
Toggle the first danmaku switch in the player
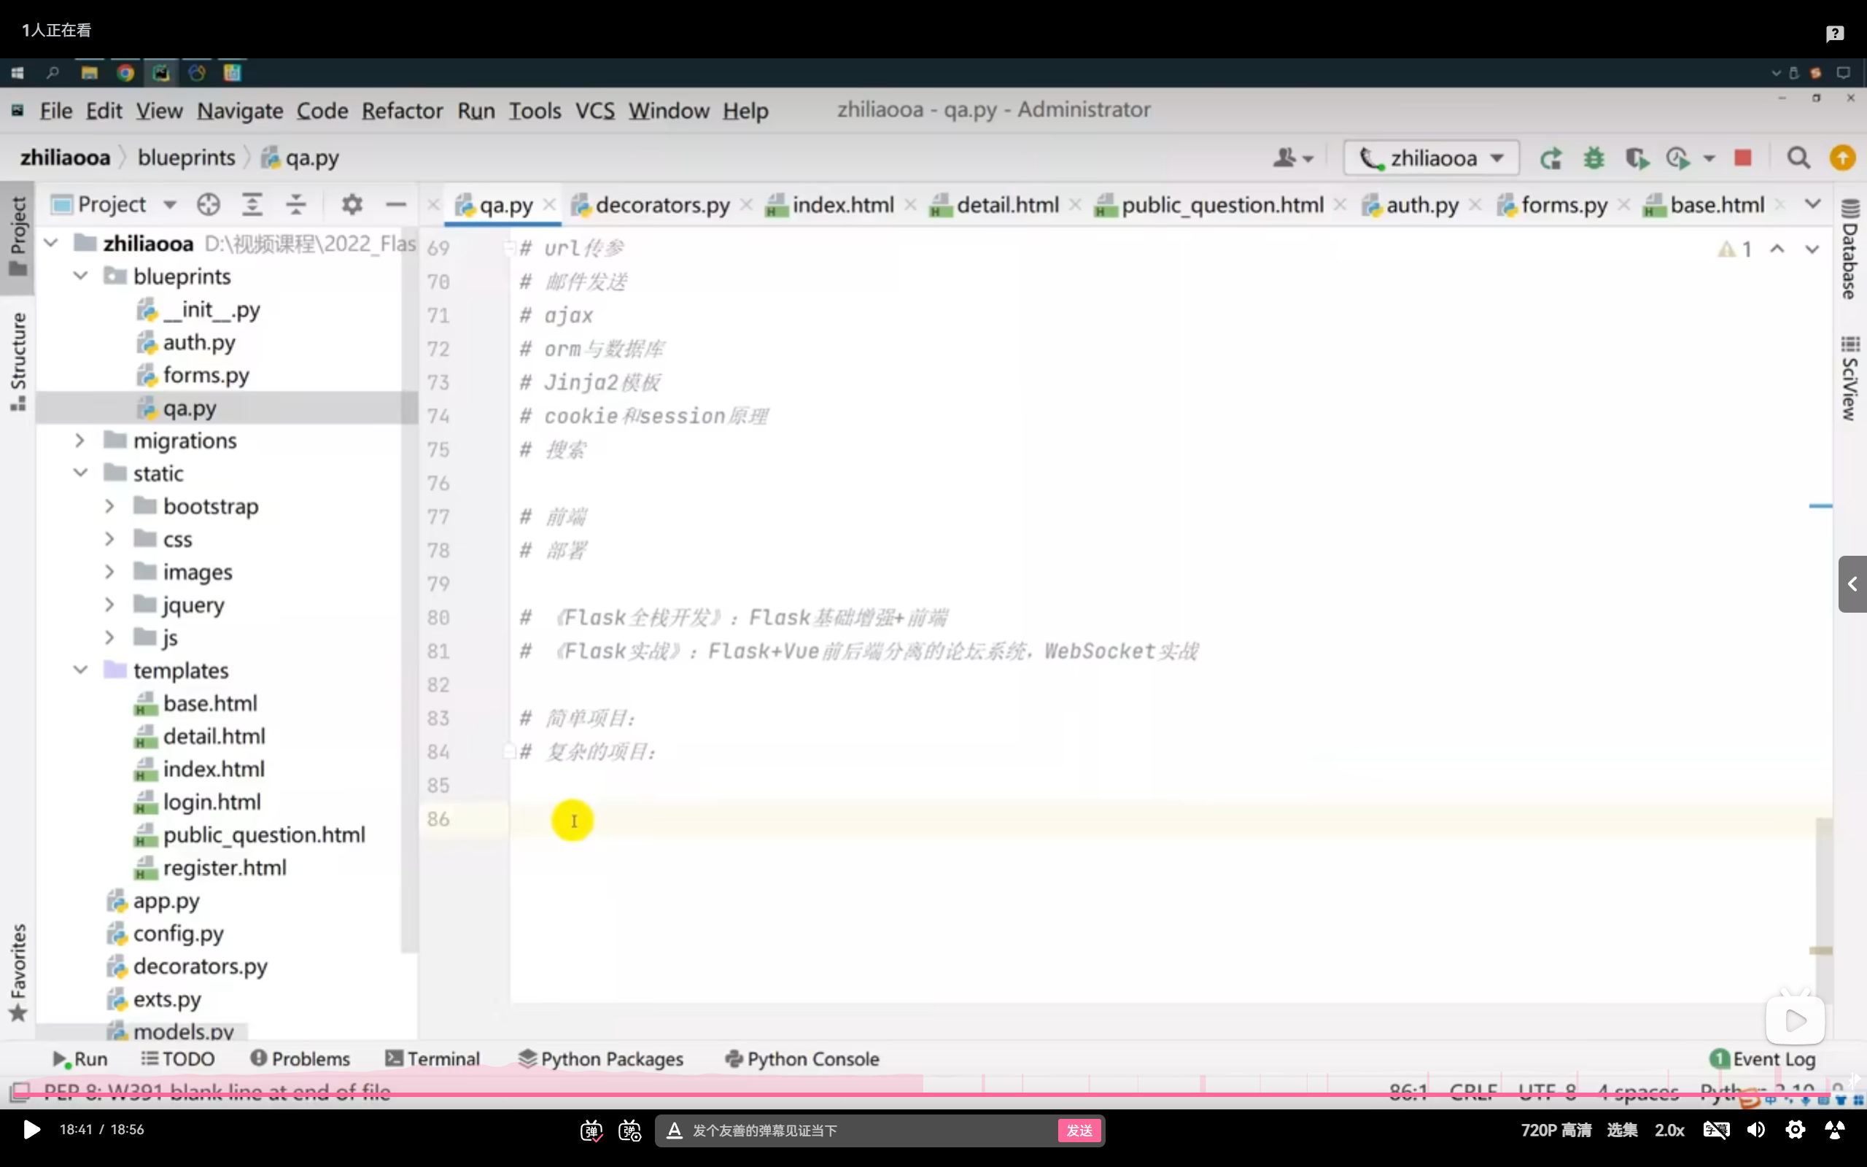[x=591, y=1131]
